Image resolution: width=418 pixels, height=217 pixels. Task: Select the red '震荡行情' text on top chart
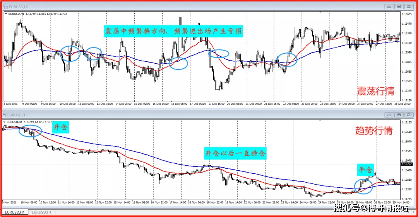pos(375,91)
